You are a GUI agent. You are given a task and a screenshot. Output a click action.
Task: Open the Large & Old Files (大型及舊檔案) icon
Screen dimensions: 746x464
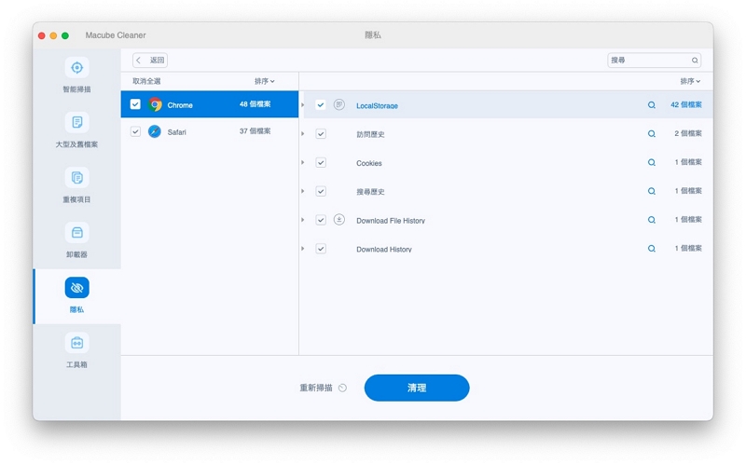[x=76, y=123]
